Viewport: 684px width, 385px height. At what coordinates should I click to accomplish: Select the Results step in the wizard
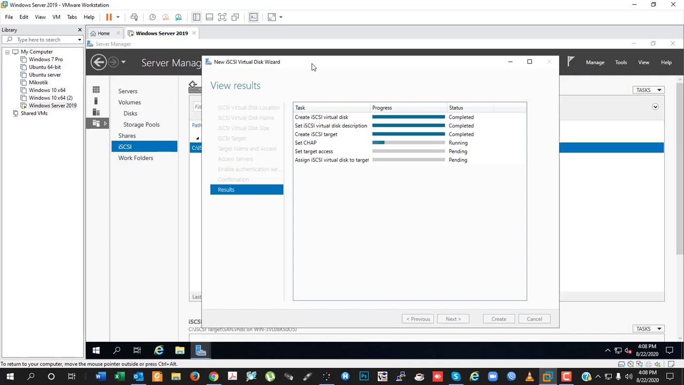[x=247, y=190]
